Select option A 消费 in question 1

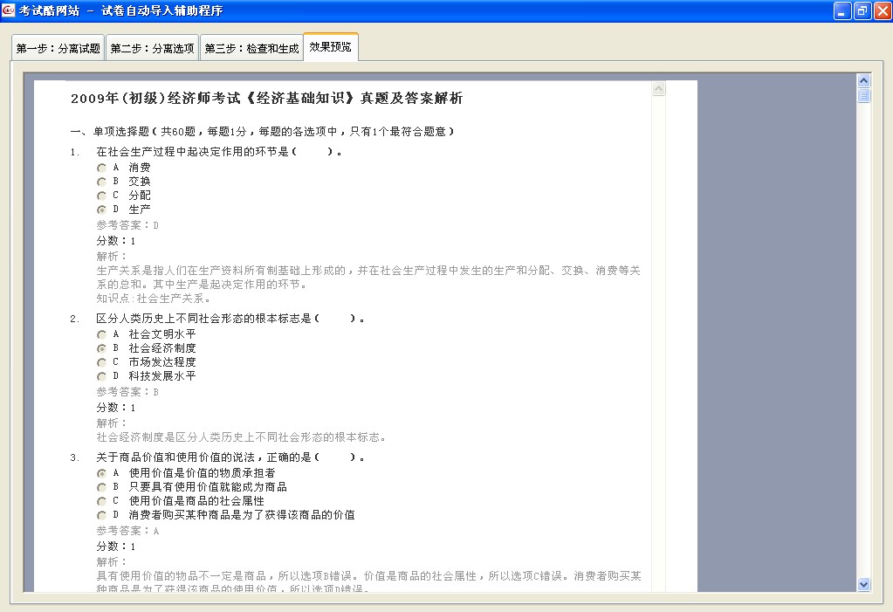point(102,168)
